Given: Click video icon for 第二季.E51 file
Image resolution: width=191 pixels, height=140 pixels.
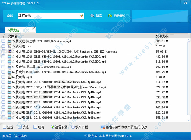Looking at the screenshot, I should tap(9, 67).
